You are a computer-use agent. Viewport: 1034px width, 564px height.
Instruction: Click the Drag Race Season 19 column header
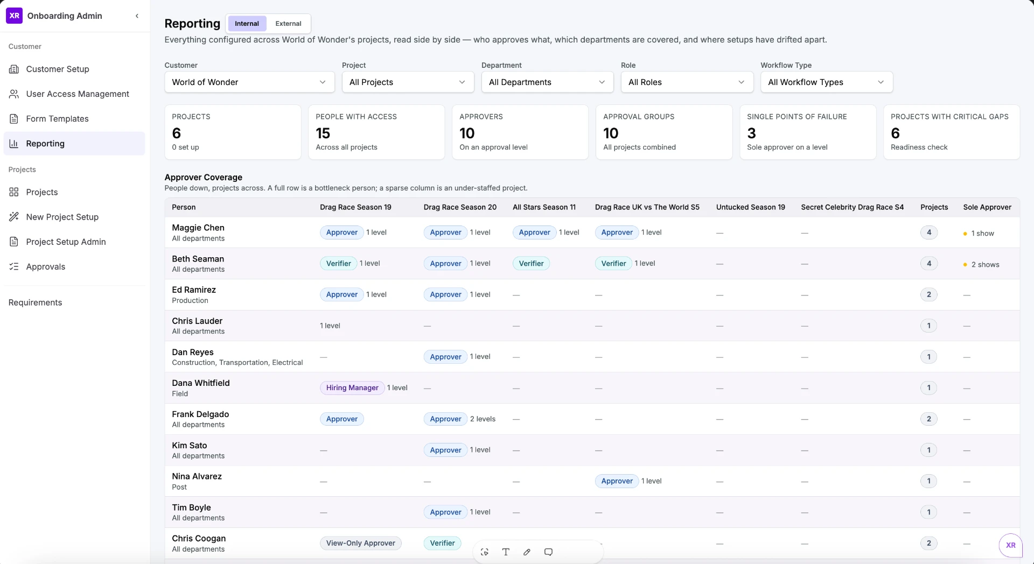point(355,207)
